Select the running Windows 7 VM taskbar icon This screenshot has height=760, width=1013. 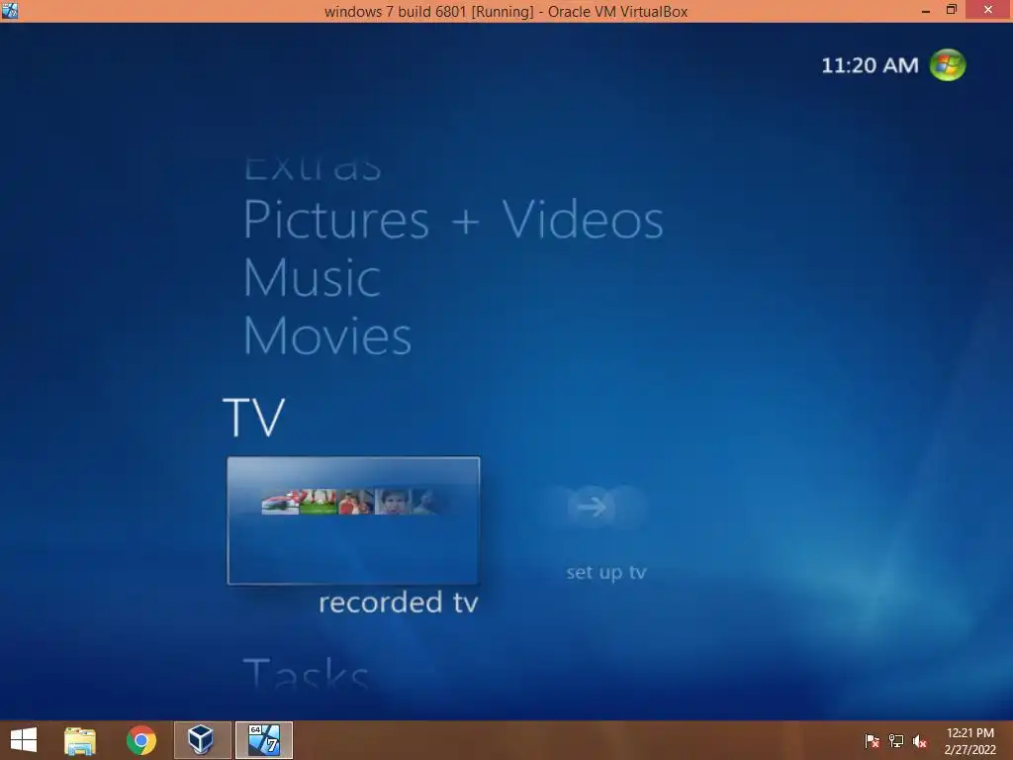pyautogui.click(x=264, y=740)
